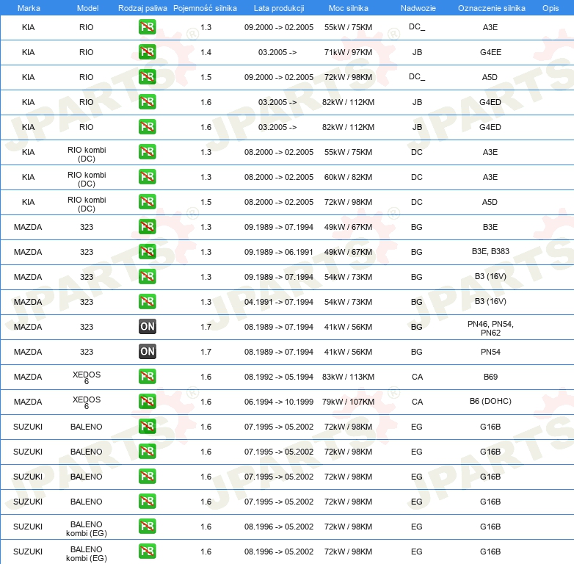The image size is (574, 564).
Task: Click the Nadwozie column header
Action: point(418,8)
